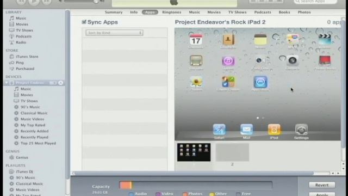Click the Revert button
Viewport: 348px width, 196px height.
click(322, 185)
